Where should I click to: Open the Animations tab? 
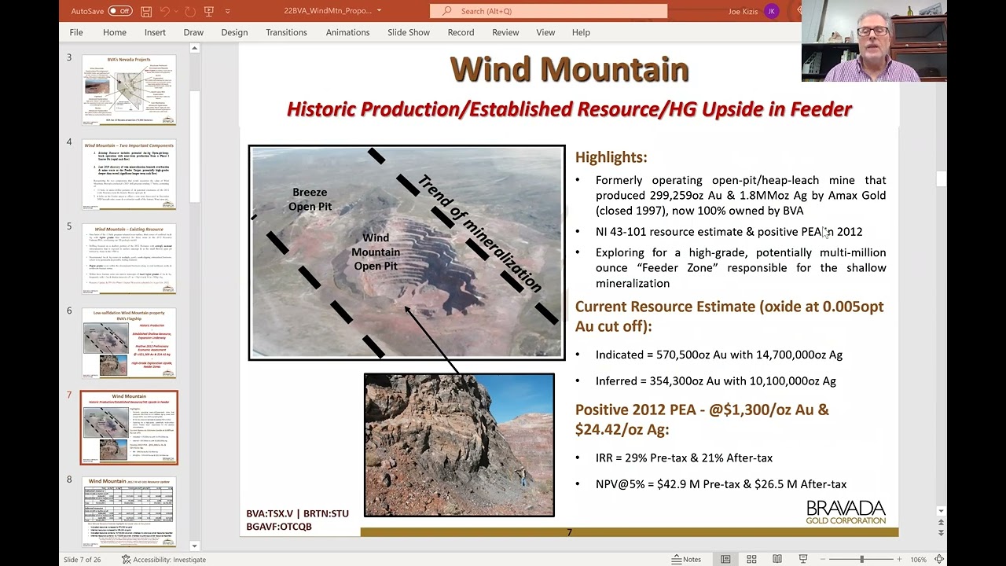pos(347,32)
